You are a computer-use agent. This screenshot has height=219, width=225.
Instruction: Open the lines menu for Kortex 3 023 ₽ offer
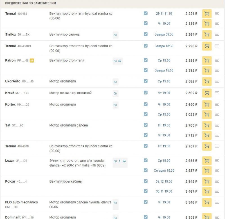click(217, 114)
